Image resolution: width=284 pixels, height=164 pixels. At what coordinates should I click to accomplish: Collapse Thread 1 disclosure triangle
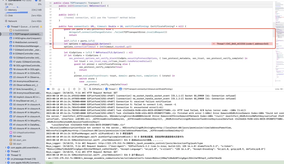(x=5, y=27)
